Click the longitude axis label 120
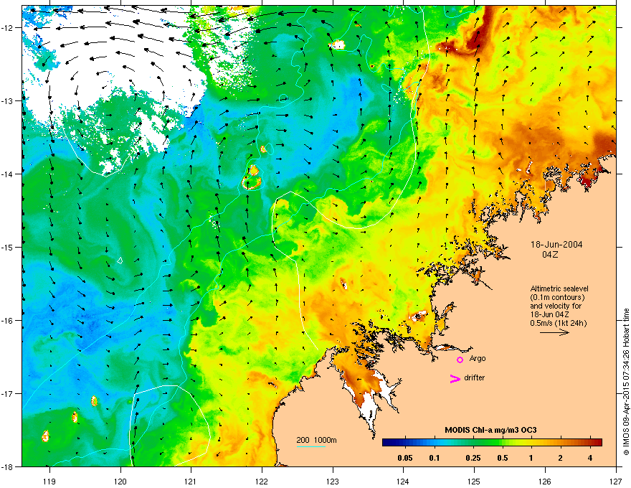 coord(120,481)
